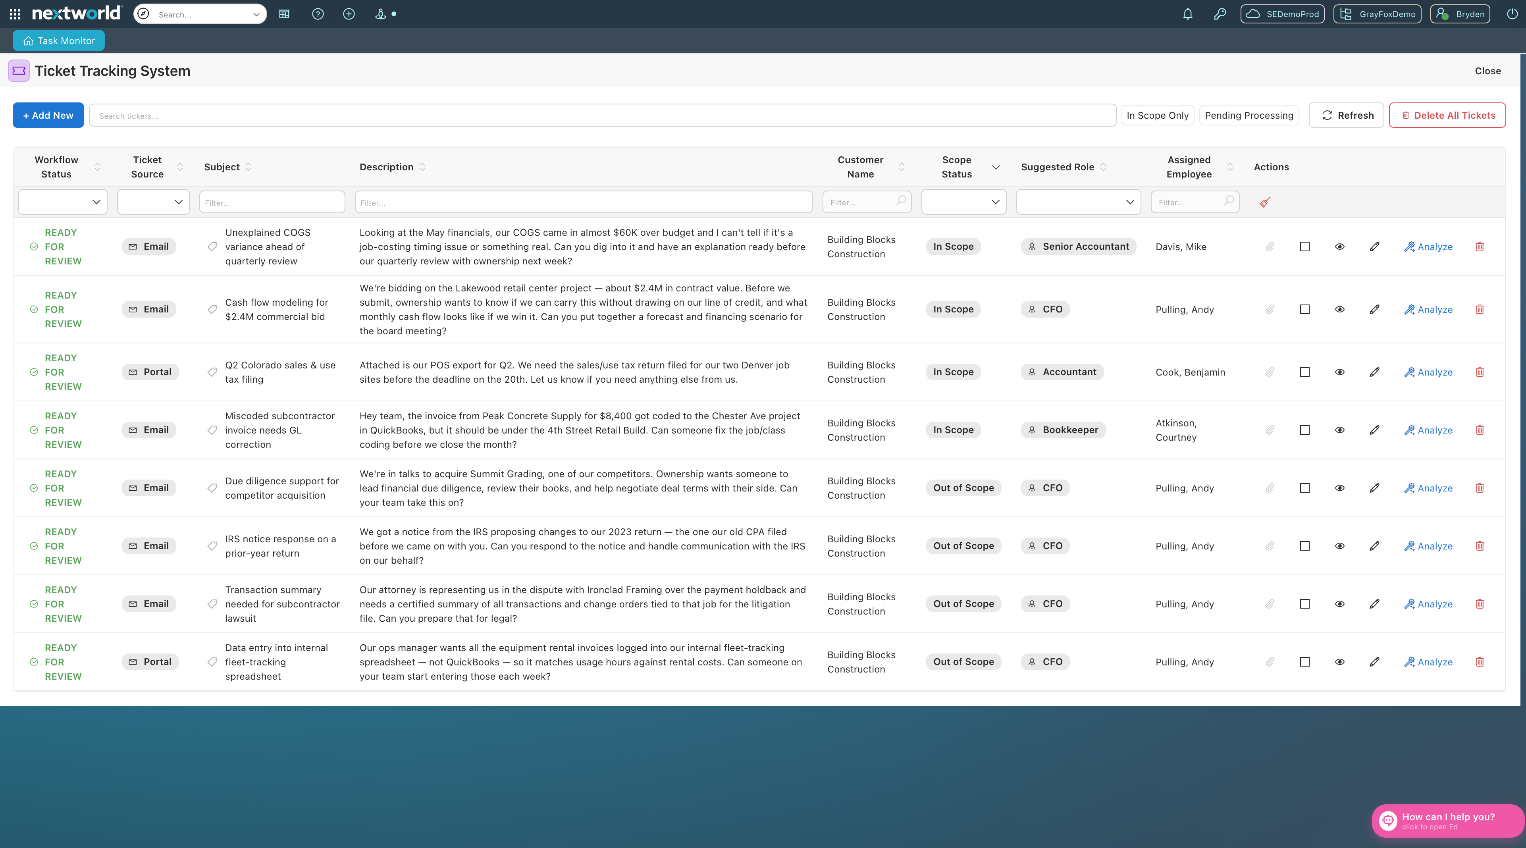
Task: Open the help question mark icon
Action: [318, 13]
